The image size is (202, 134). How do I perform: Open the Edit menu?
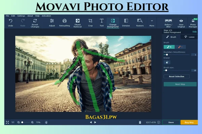coord(13,16)
